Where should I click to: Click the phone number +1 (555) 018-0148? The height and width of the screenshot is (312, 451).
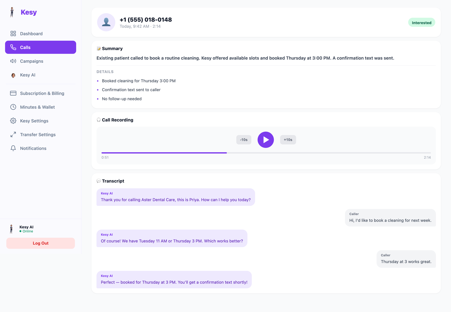point(146,19)
